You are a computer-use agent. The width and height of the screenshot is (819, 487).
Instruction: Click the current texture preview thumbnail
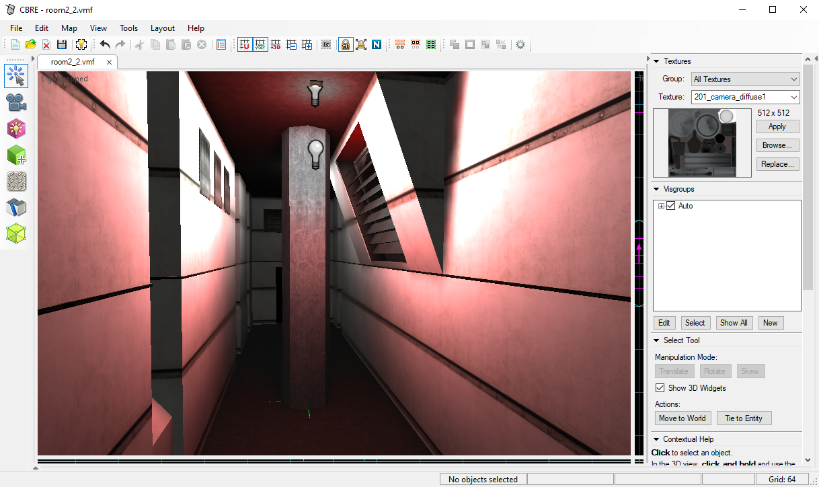tap(702, 143)
